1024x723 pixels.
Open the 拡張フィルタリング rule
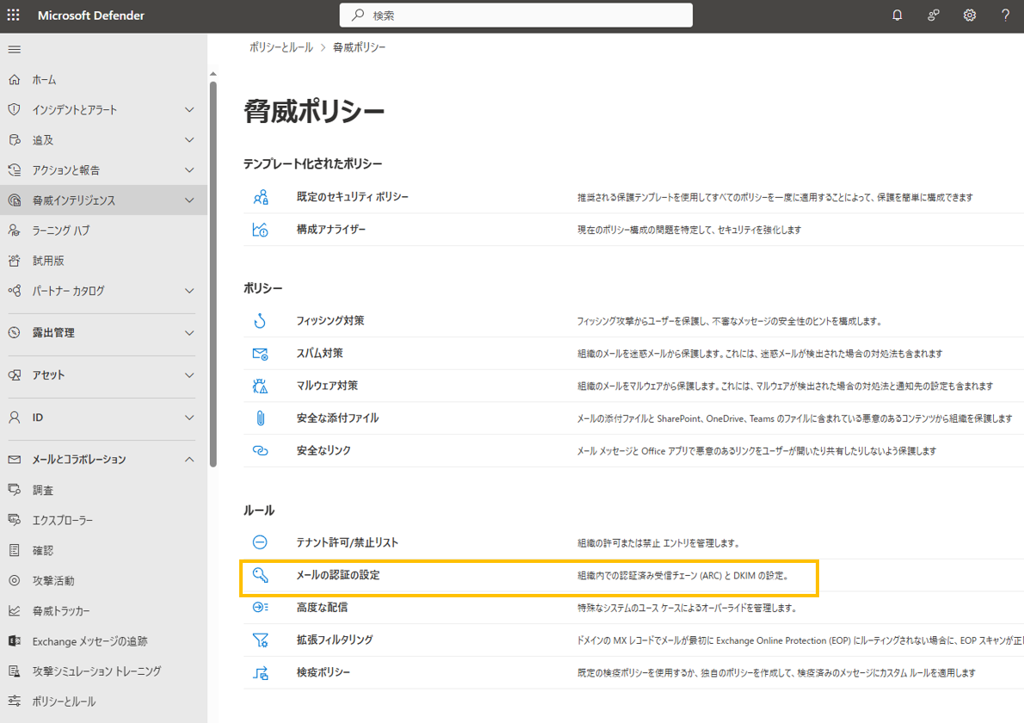click(x=335, y=640)
